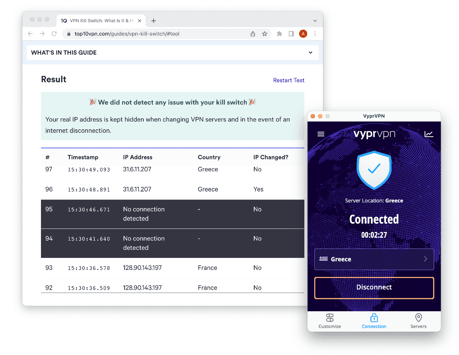
Task: Click the Disconnect button in VyprVPN
Action: (374, 288)
